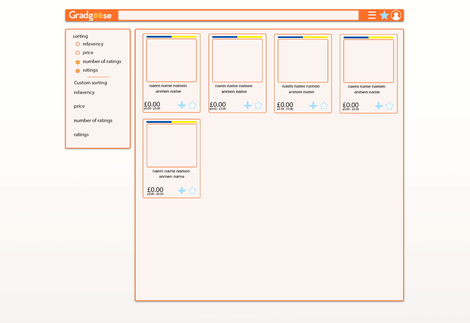Click the search field in header

238,15
